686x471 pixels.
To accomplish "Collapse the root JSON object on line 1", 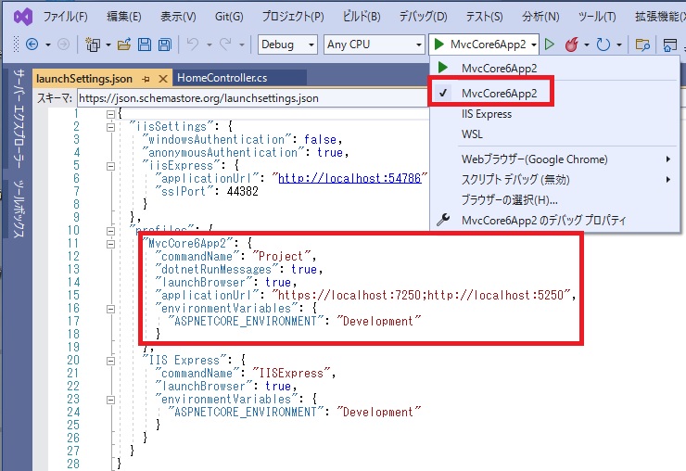I will 110,114.
